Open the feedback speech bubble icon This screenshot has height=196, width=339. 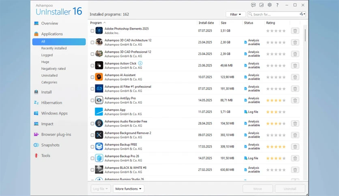coord(253,5)
